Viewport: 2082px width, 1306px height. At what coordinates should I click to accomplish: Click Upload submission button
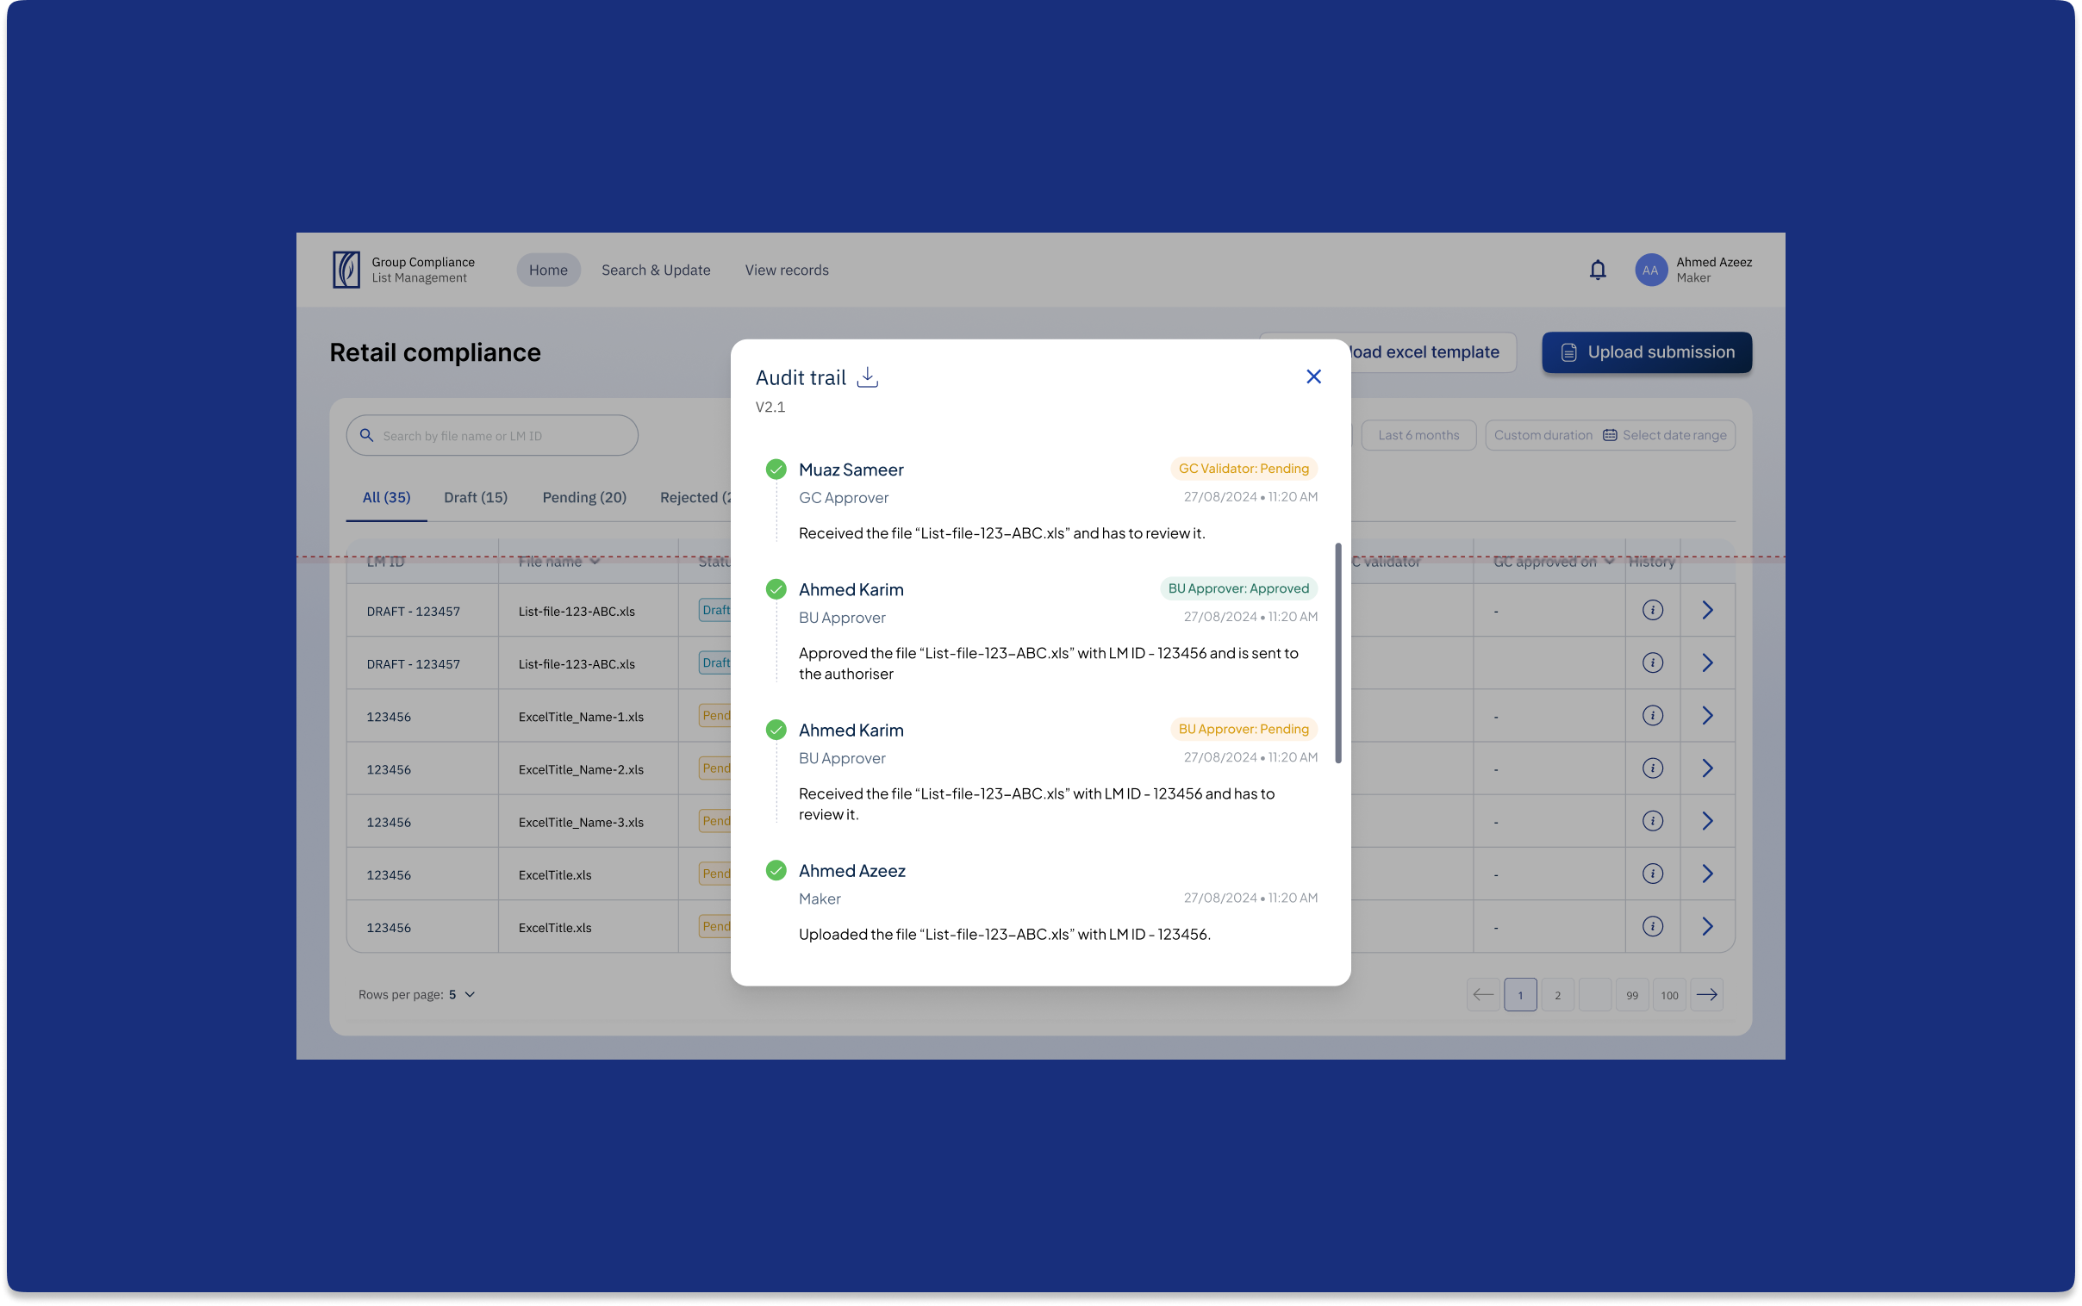click(x=1646, y=352)
